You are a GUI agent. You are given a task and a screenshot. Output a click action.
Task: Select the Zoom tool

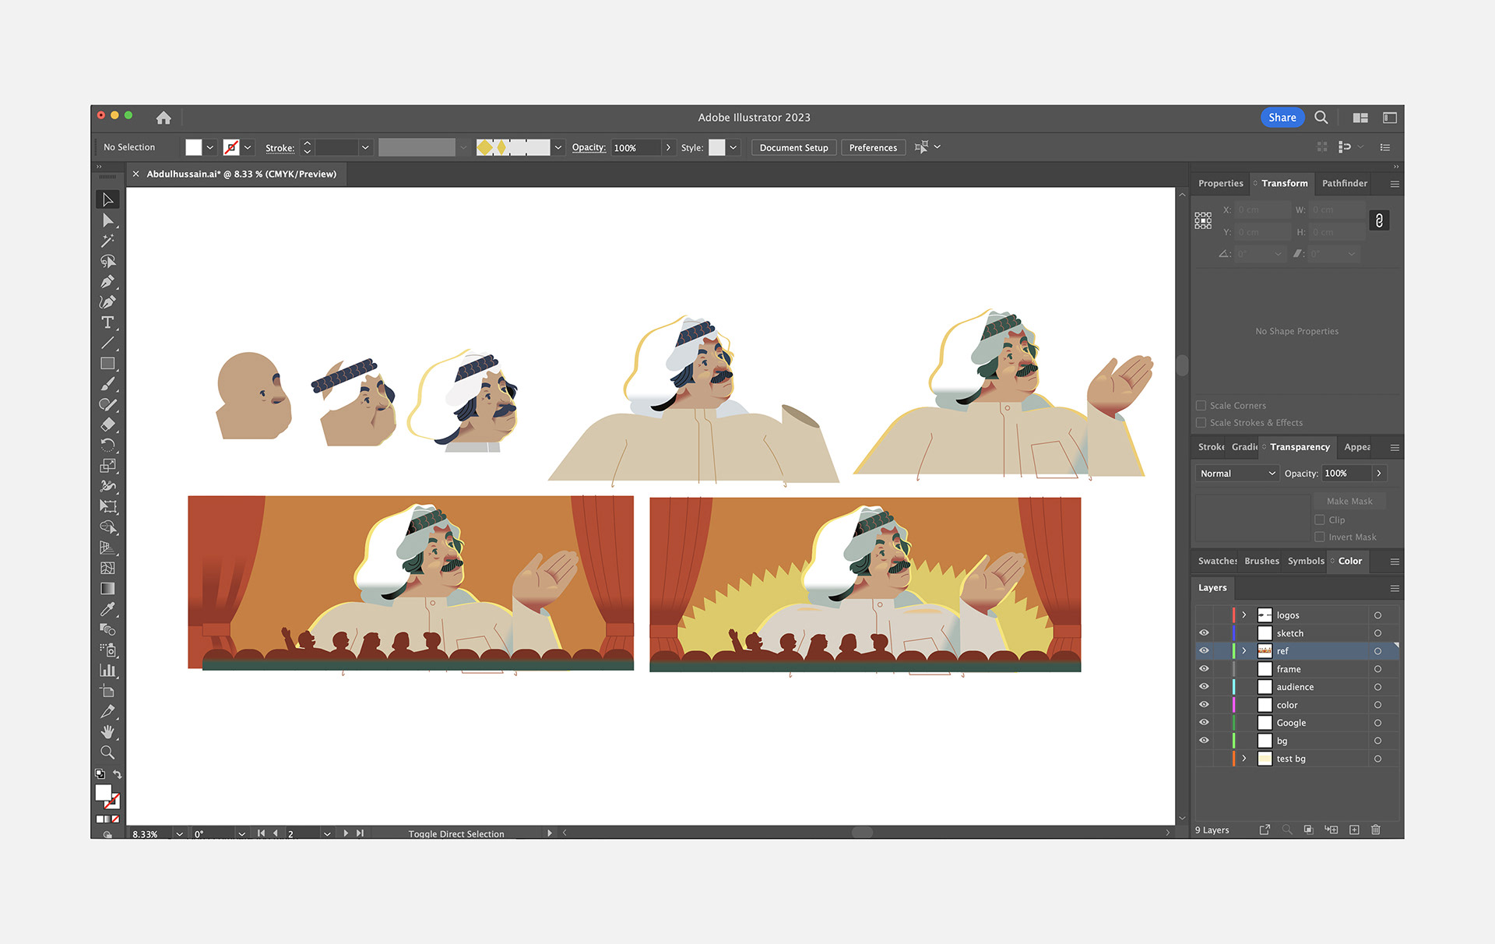108,752
